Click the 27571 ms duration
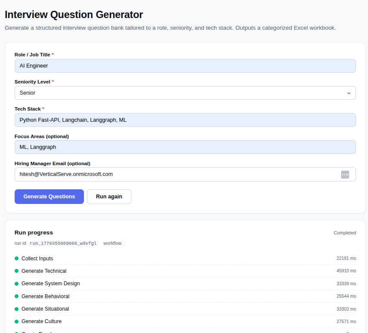This screenshot has width=368, height=333. 346,321
